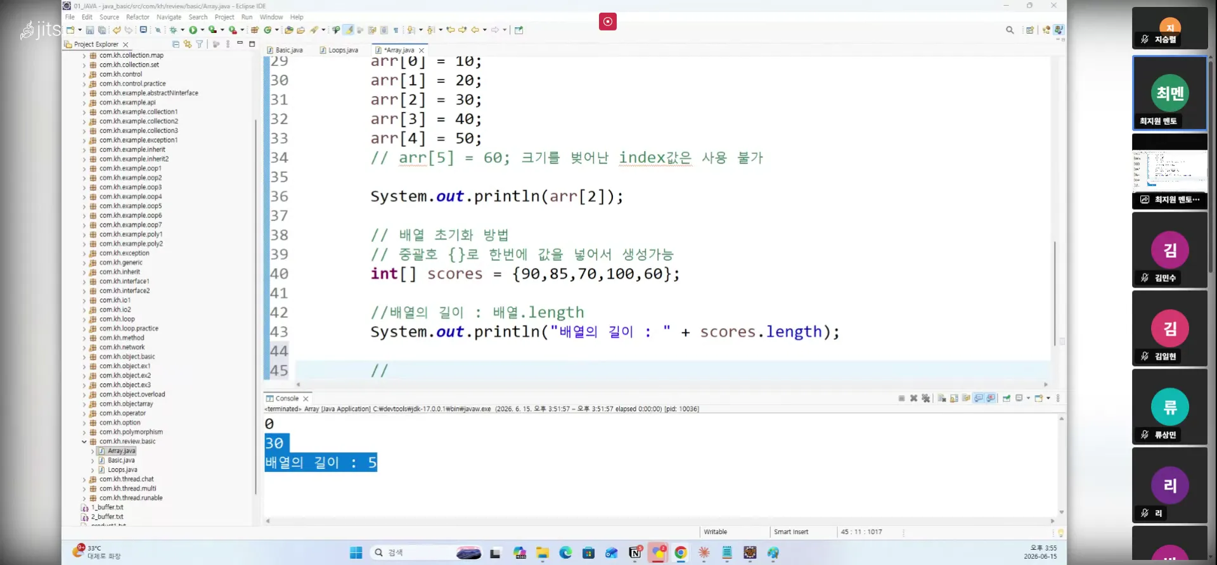Click the New file wizard icon

[x=70, y=30]
